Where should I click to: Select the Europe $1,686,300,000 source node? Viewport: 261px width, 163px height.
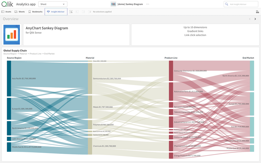(x=9, y=109)
